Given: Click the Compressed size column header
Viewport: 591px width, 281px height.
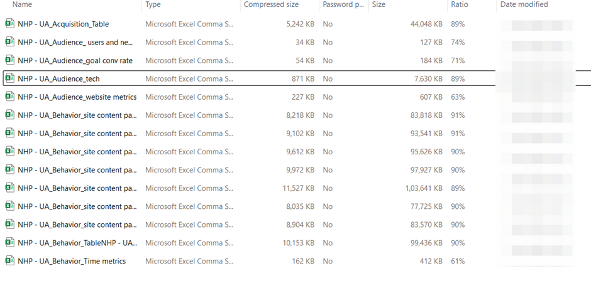Looking at the screenshot, I should (x=272, y=4).
